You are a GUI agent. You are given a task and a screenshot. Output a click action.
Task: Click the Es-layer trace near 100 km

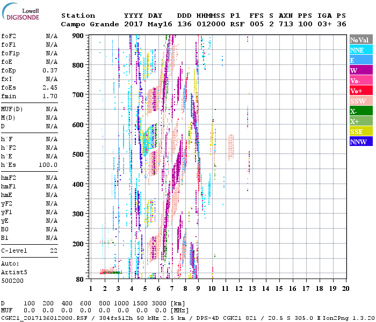pos(110,272)
